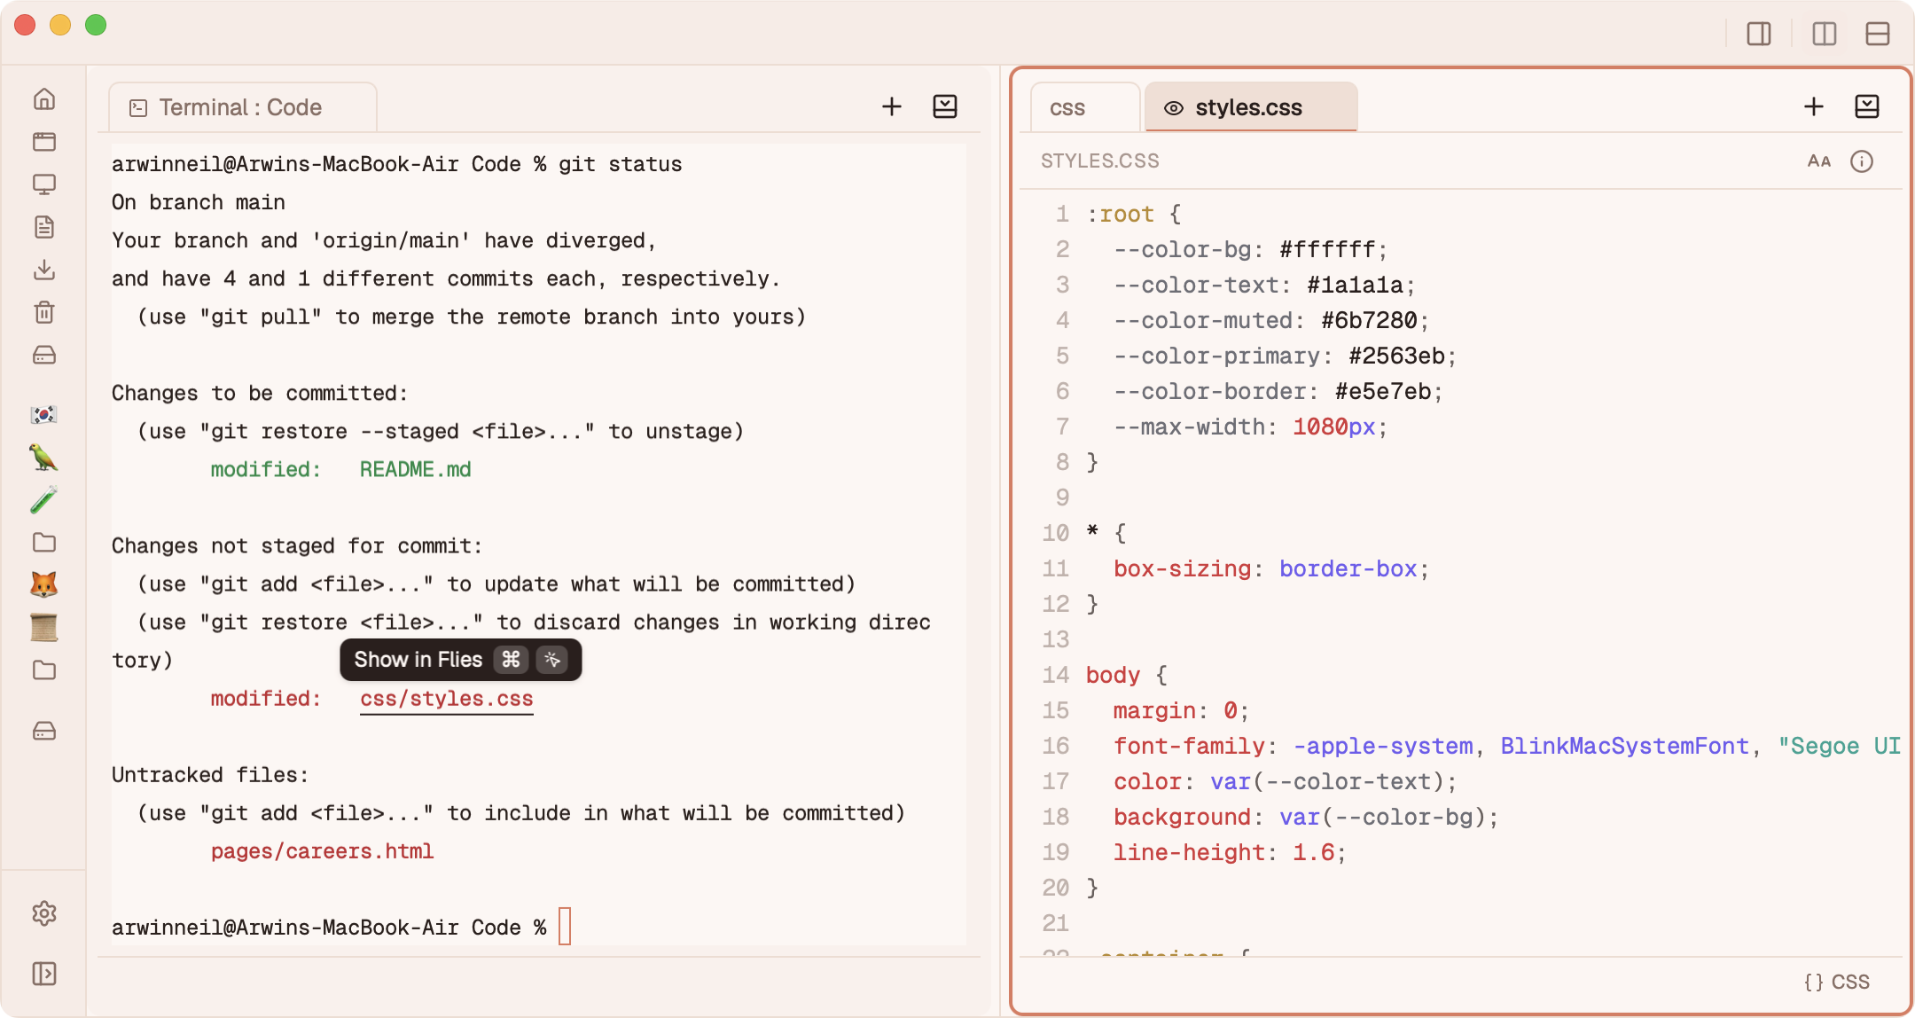Click the git status command text
The height and width of the screenshot is (1018, 1915).
pyautogui.click(x=620, y=164)
